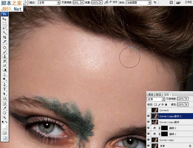The image size is (193, 148).
Task: Hide the 背景 layer
Action: click(149, 146)
